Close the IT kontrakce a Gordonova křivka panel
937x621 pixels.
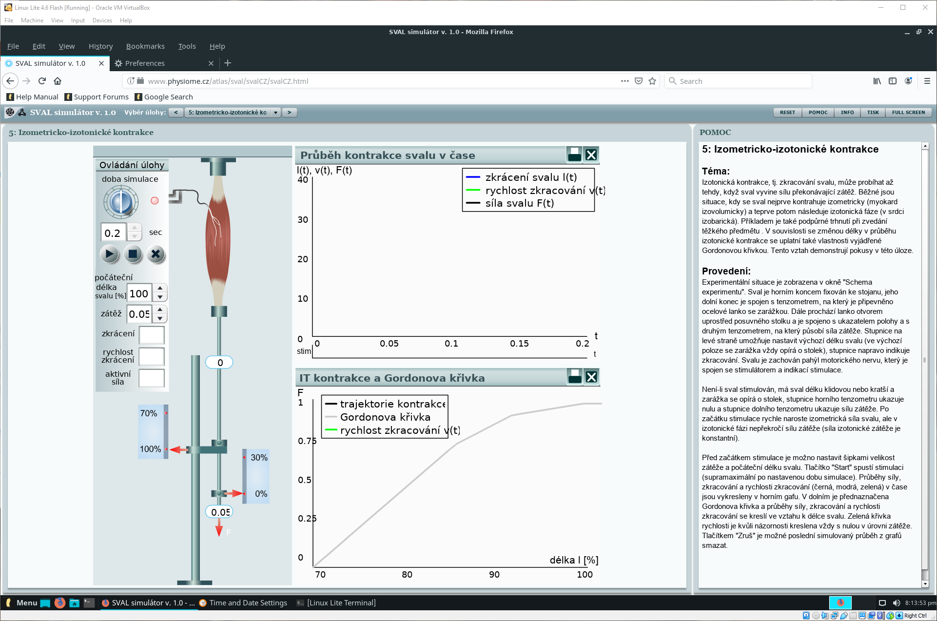[x=591, y=377]
